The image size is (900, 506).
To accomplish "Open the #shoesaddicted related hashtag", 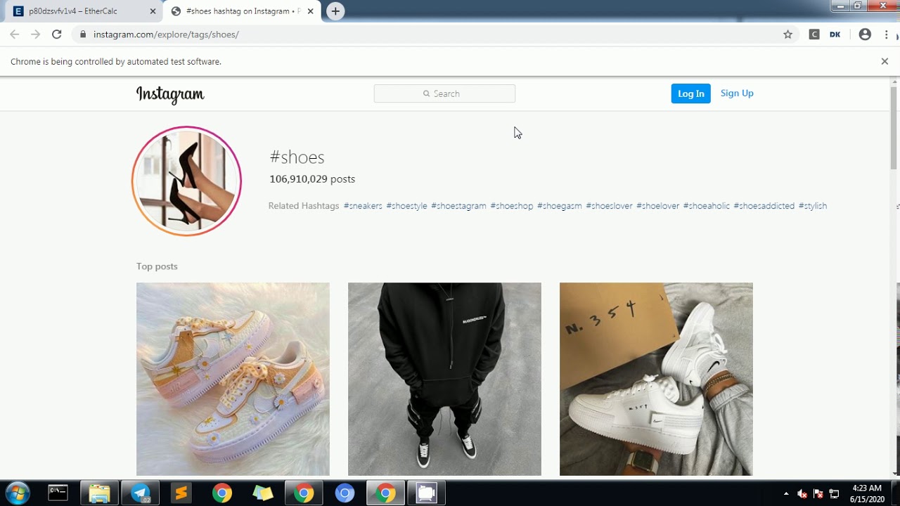I will click(764, 206).
